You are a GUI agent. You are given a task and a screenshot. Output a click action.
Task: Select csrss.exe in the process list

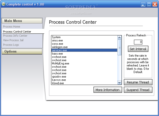(84, 44)
